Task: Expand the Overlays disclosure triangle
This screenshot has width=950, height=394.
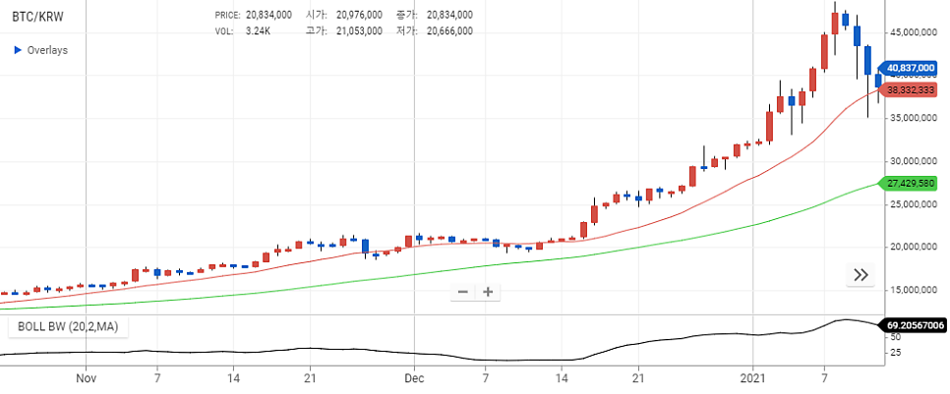Action: tap(17, 50)
